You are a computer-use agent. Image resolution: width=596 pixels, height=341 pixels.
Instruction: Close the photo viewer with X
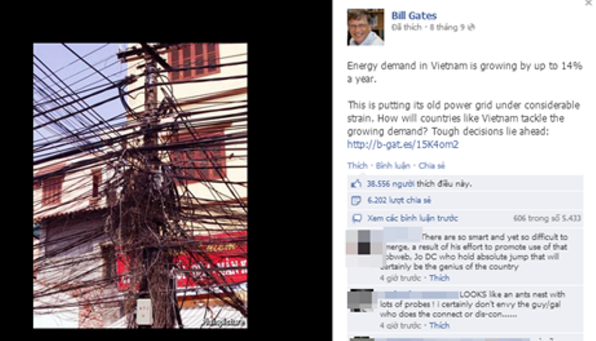click(x=588, y=3)
